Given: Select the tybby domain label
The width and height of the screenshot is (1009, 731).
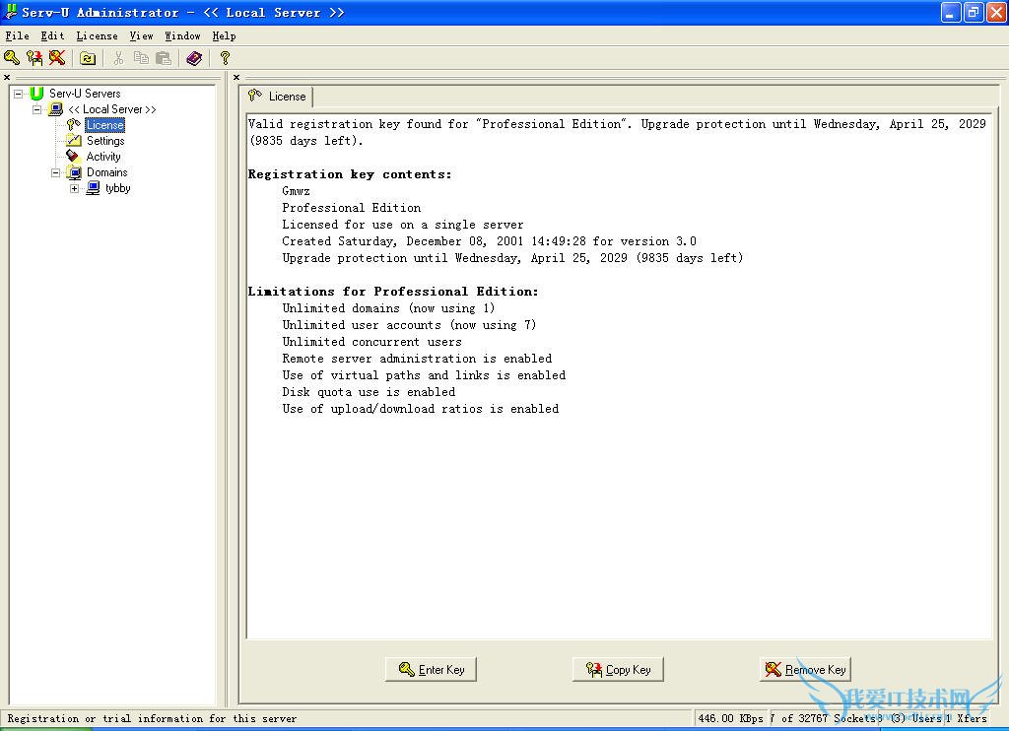Looking at the screenshot, I should pyautogui.click(x=118, y=188).
